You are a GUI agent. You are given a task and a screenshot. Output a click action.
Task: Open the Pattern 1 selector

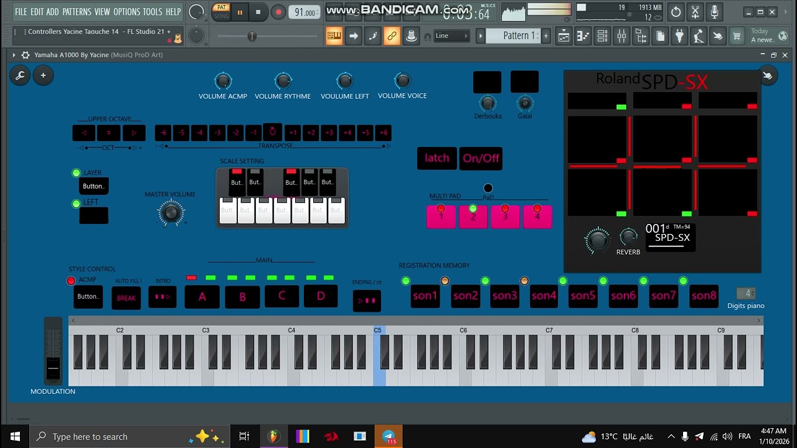click(x=514, y=36)
